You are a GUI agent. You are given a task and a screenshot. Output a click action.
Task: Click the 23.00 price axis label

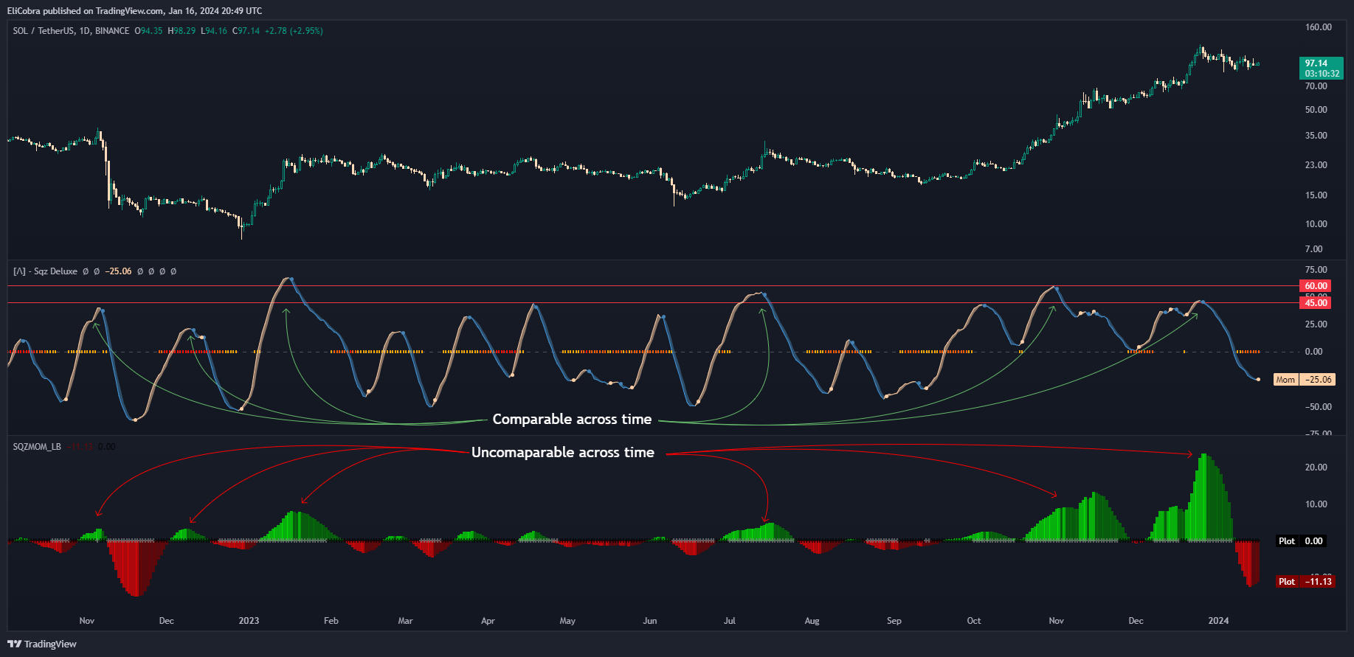point(1316,165)
